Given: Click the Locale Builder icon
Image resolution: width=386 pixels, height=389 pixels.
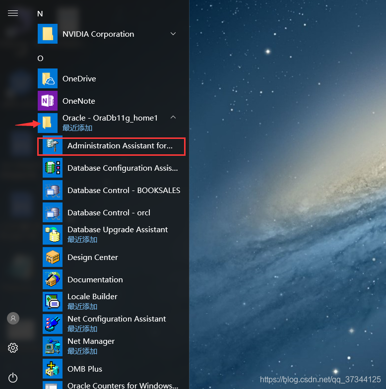Looking at the screenshot, I should click(53, 302).
